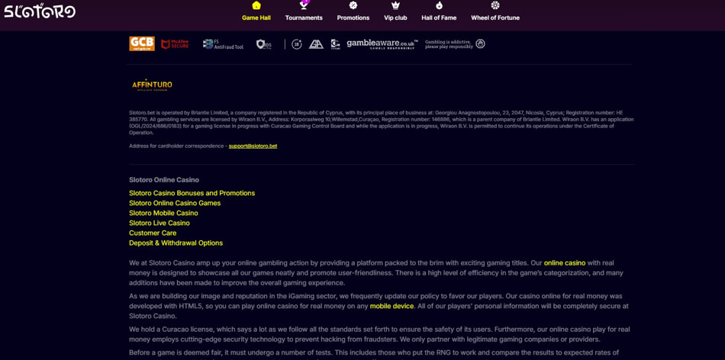Click the Promotions badge icon
Image resolution: width=725 pixels, height=360 pixels.
tap(353, 6)
